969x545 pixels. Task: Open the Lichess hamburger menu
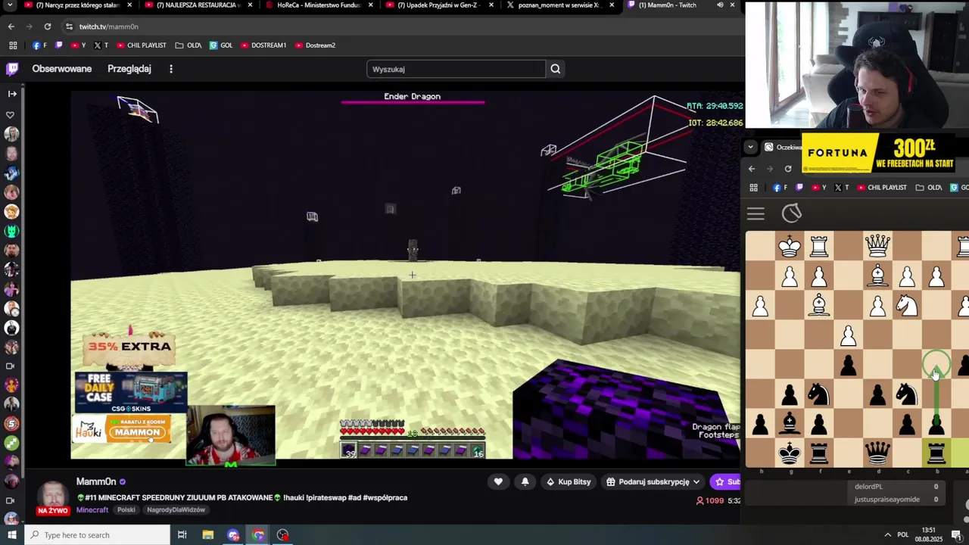click(x=756, y=214)
